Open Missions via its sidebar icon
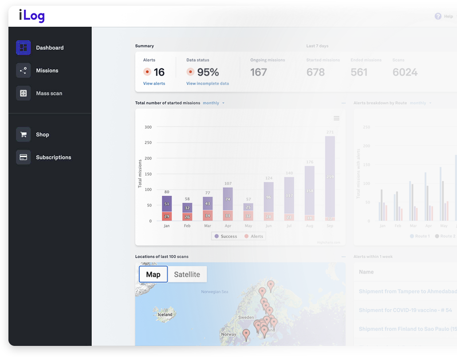The height and width of the screenshot is (357, 457). pos(24,71)
